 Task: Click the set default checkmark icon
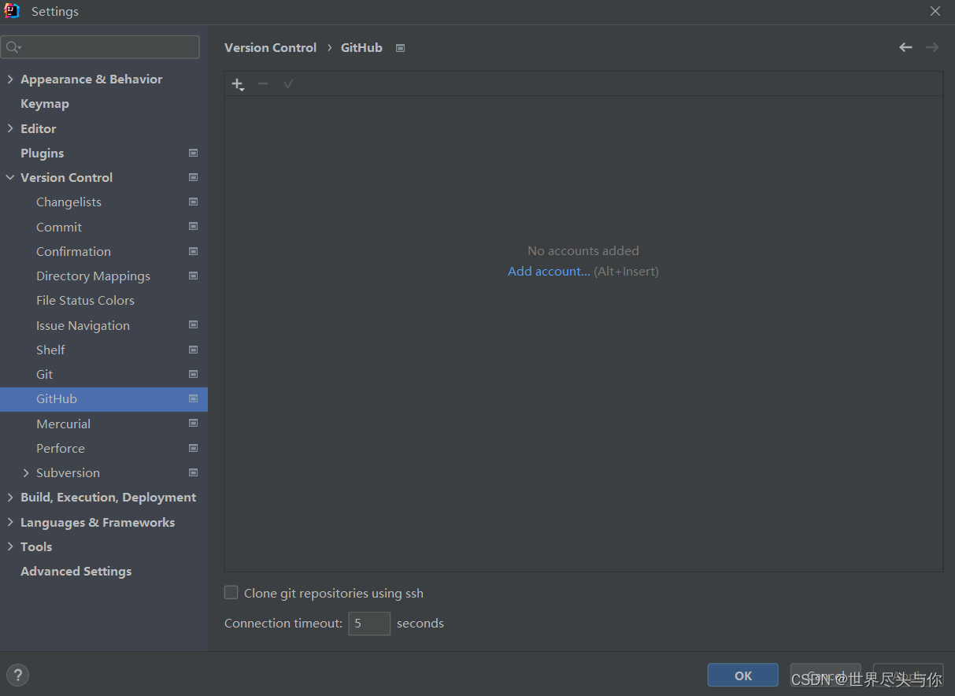click(x=288, y=83)
